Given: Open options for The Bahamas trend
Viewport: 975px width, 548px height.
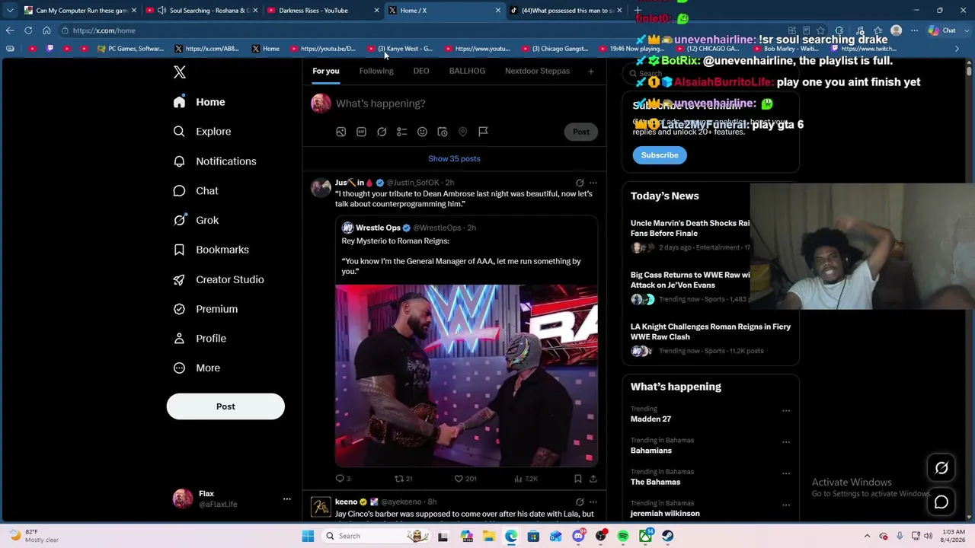Looking at the screenshot, I should (786, 473).
